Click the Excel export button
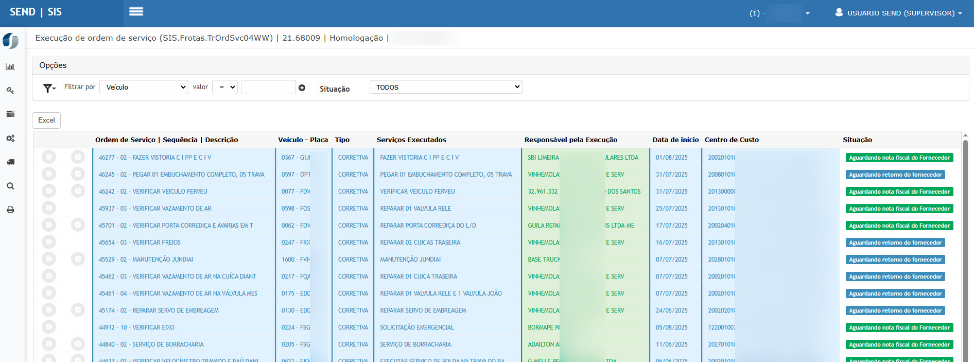 (46, 120)
